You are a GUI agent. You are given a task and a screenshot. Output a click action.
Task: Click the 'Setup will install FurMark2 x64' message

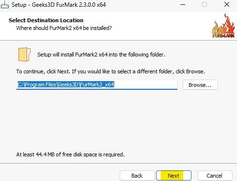point(101,55)
